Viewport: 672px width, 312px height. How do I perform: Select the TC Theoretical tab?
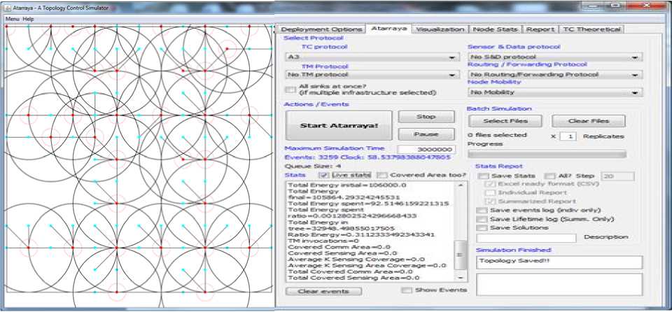point(591,29)
